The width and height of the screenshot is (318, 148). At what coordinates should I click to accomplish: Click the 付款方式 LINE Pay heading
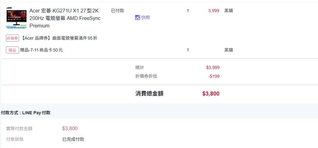coord(26,113)
